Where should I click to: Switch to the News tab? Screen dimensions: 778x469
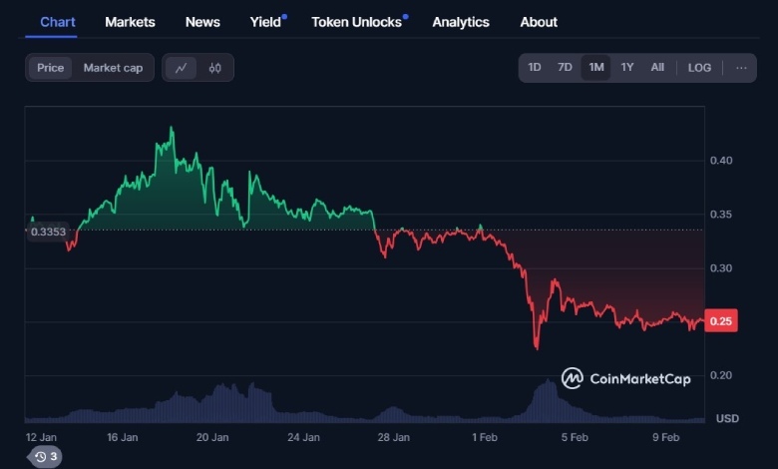[202, 22]
